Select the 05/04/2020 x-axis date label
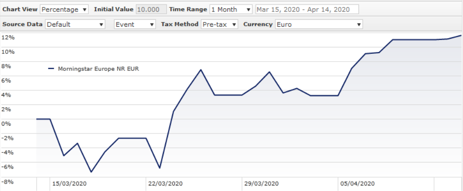The height and width of the screenshot is (191, 463). (358, 183)
